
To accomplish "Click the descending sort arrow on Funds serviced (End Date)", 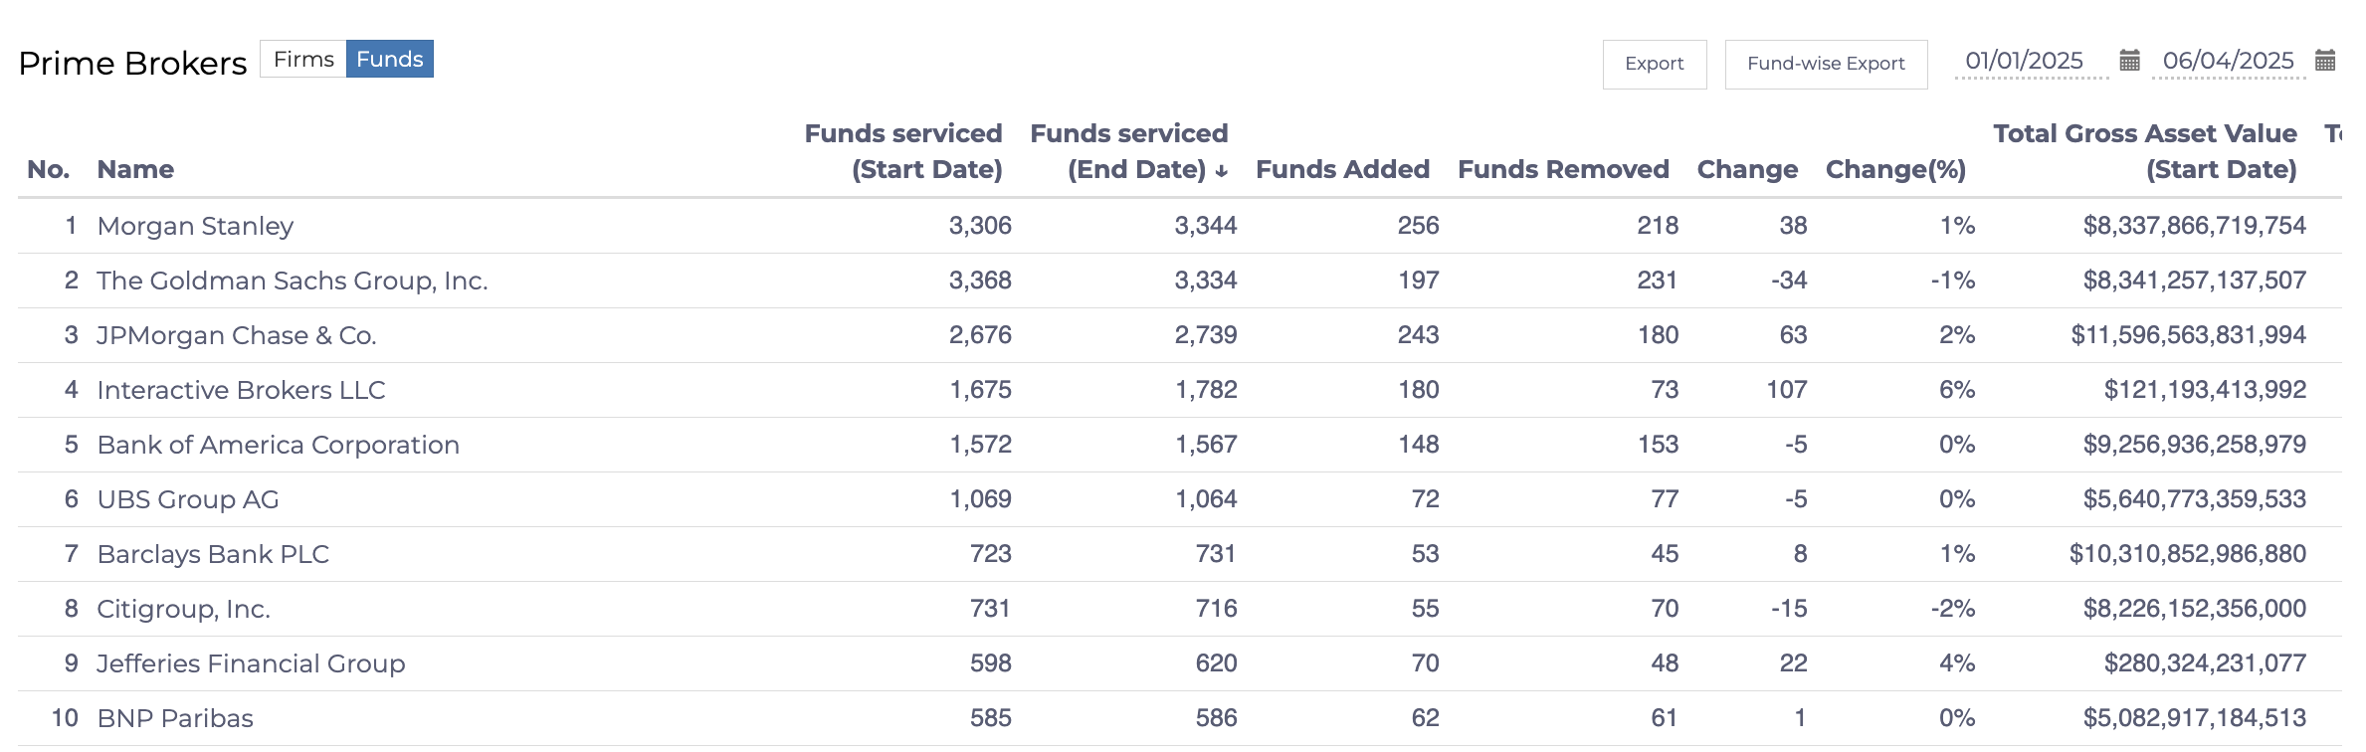I will (x=1222, y=171).
